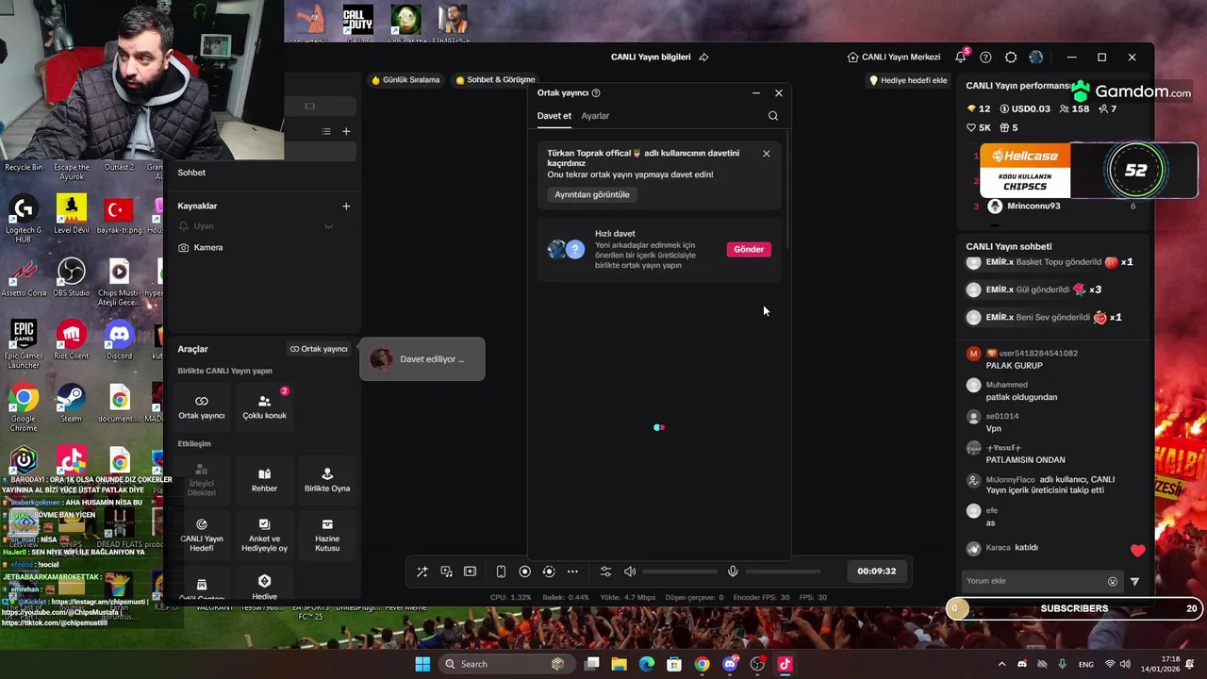Open the Birlikte Oyna tool
This screenshot has height=679, width=1207.
(327, 481)
